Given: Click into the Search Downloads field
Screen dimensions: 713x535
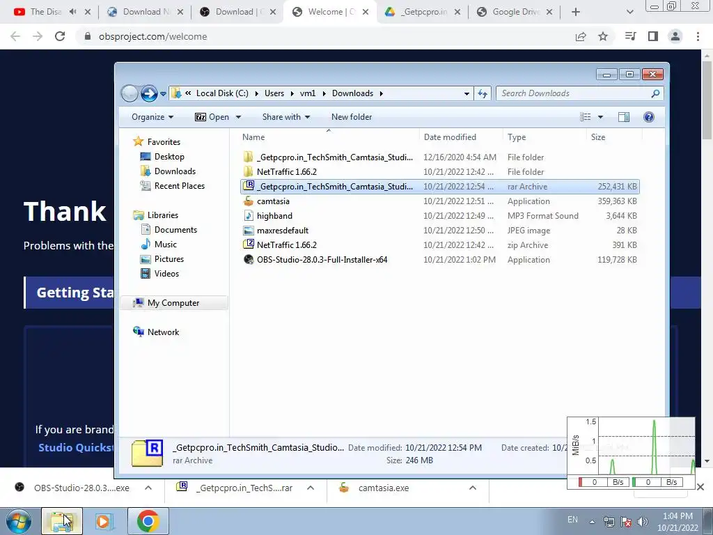Looking at the screenshot, I should coord(573,93).
